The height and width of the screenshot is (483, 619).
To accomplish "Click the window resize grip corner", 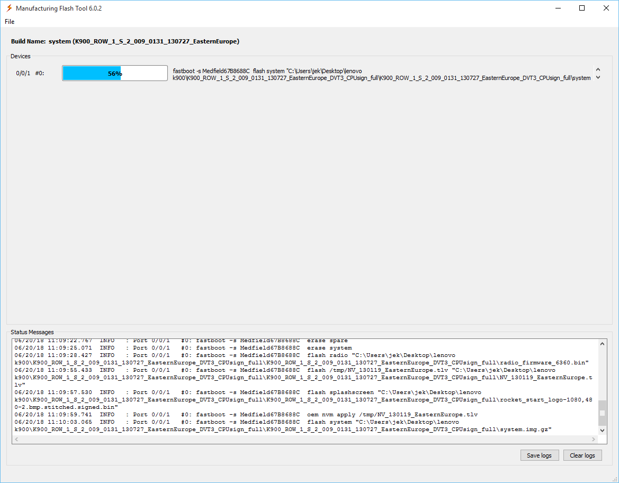I will click(615, 479).
